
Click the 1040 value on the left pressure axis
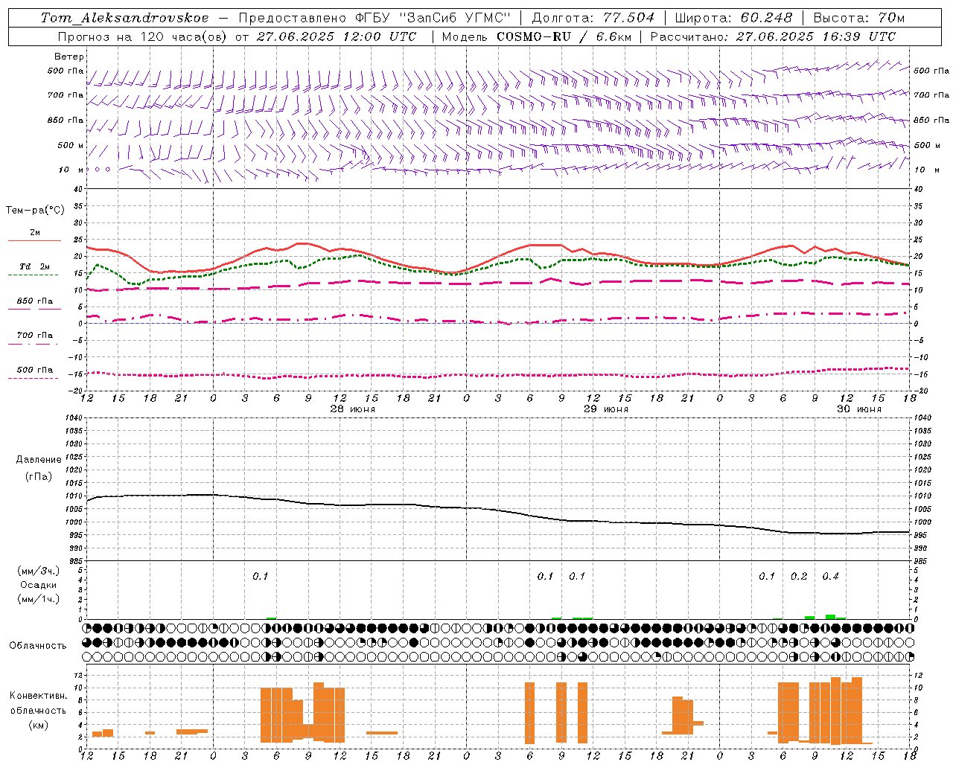click(74, 418)
